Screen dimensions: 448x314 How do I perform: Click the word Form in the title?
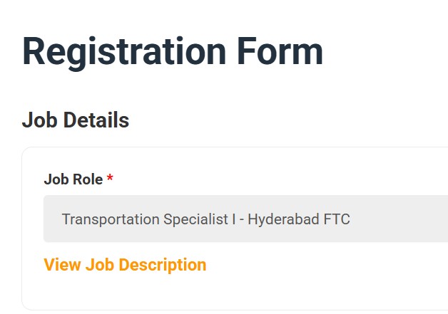(x=278, y=52)
